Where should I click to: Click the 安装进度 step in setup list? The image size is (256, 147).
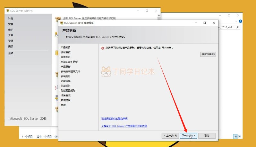(x=65, y=100)
